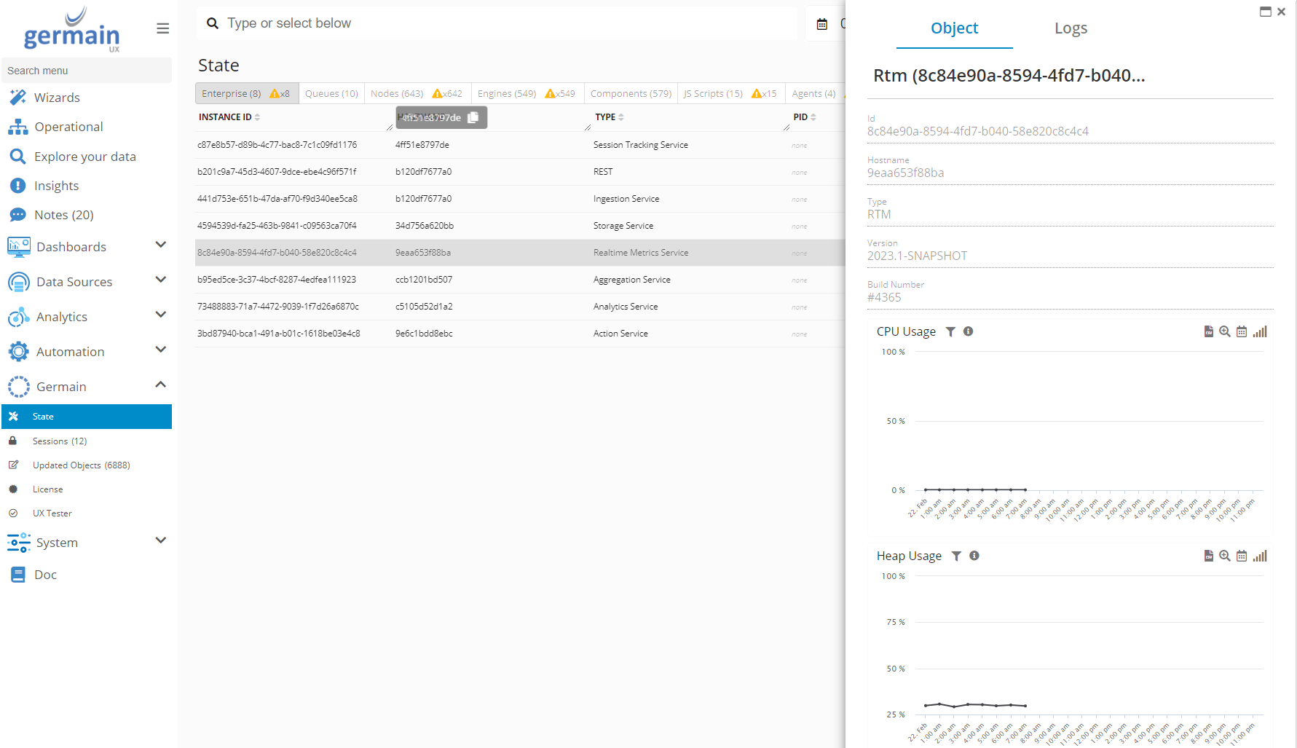Click the filter icon next to Heap Usage

[x=956, y=556]
